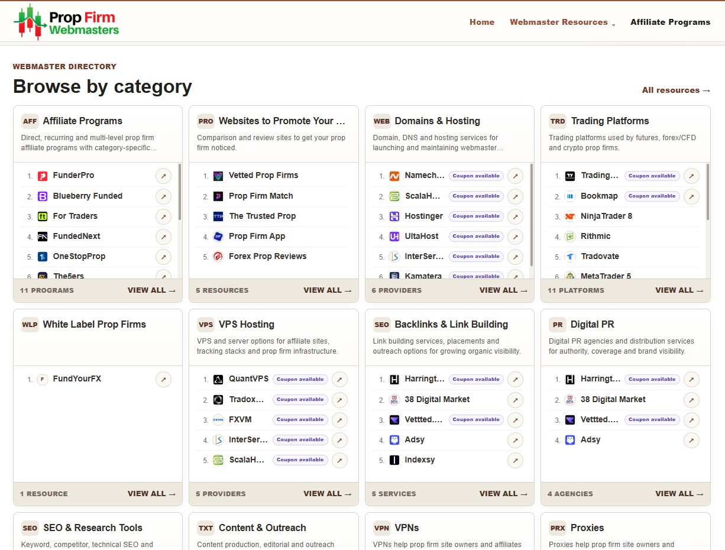725x550 pixels.
Task: Open the Content & Outreach heading
Action: point(263,528)
